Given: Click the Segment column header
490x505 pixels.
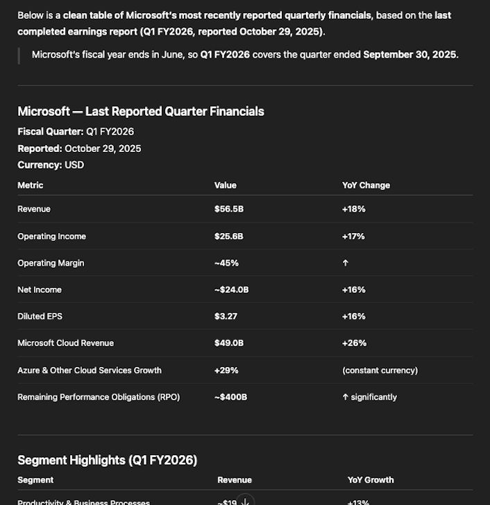Looking at the screenshot, I should (x=35, y=480).
